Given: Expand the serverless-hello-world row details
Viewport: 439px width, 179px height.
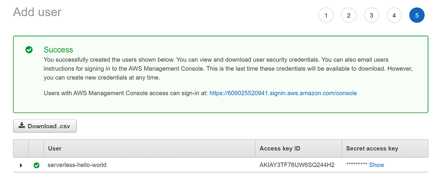Looking at the screenshot, I should (21, 165).
